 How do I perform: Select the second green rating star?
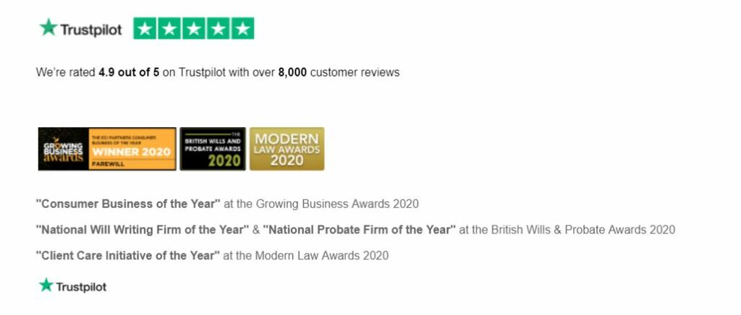[170, 29]
